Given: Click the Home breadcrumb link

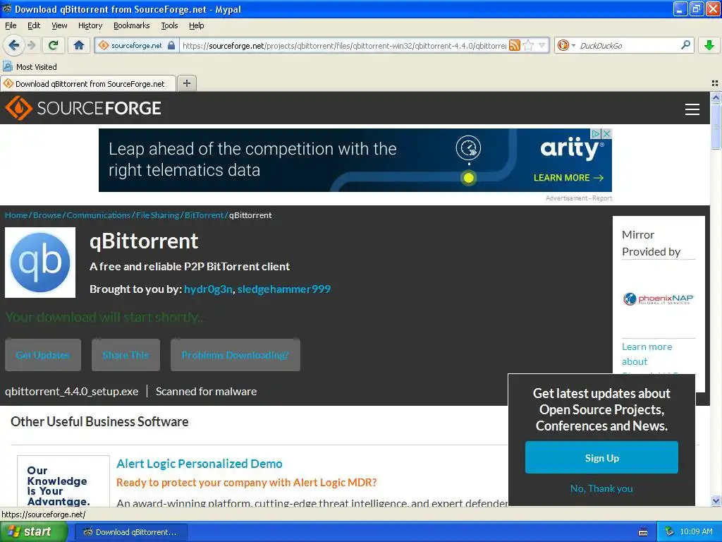Looking at the screenshot, I should coord(16,215).
